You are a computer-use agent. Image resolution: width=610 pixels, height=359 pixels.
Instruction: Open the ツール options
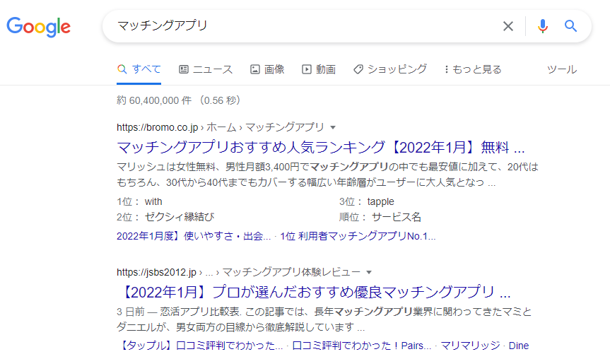562,70
